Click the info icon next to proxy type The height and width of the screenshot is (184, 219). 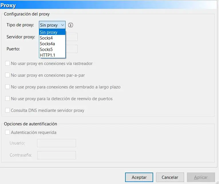70,25
